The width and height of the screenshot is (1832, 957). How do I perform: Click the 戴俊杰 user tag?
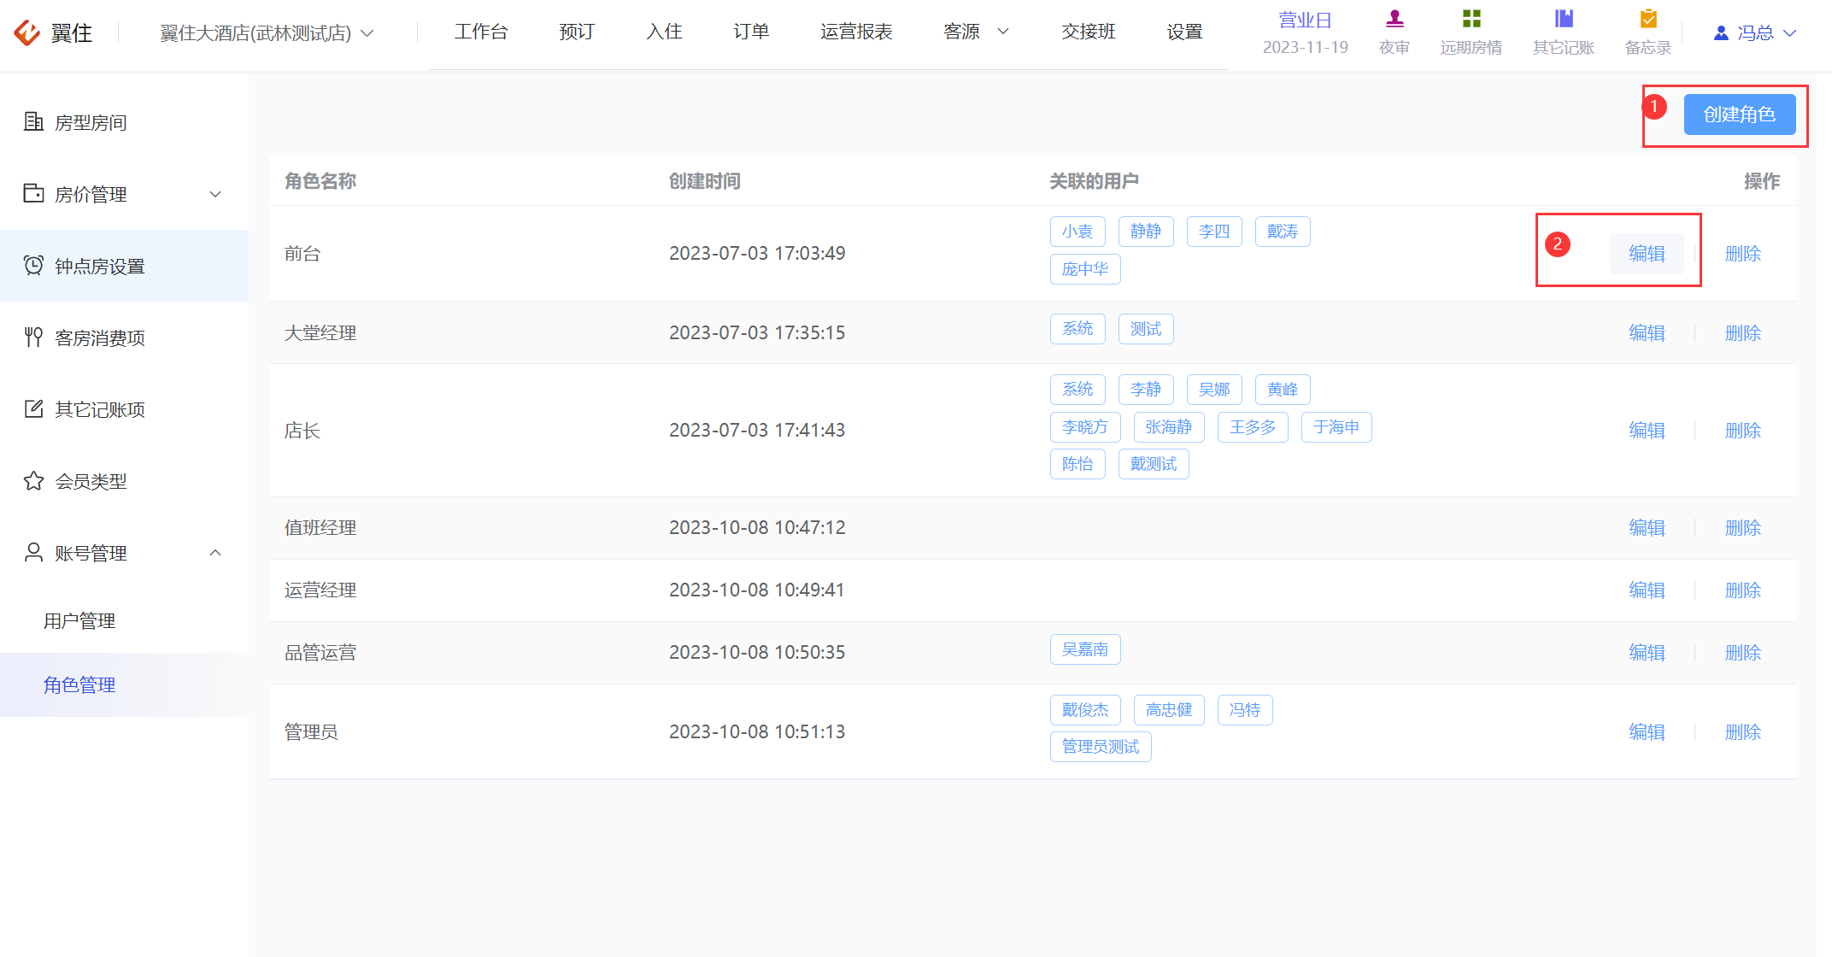(x=1085, y=710)
